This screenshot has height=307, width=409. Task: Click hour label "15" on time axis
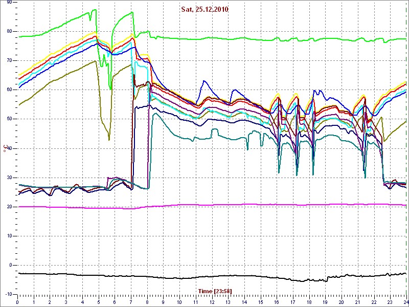(x=261, y=302)
